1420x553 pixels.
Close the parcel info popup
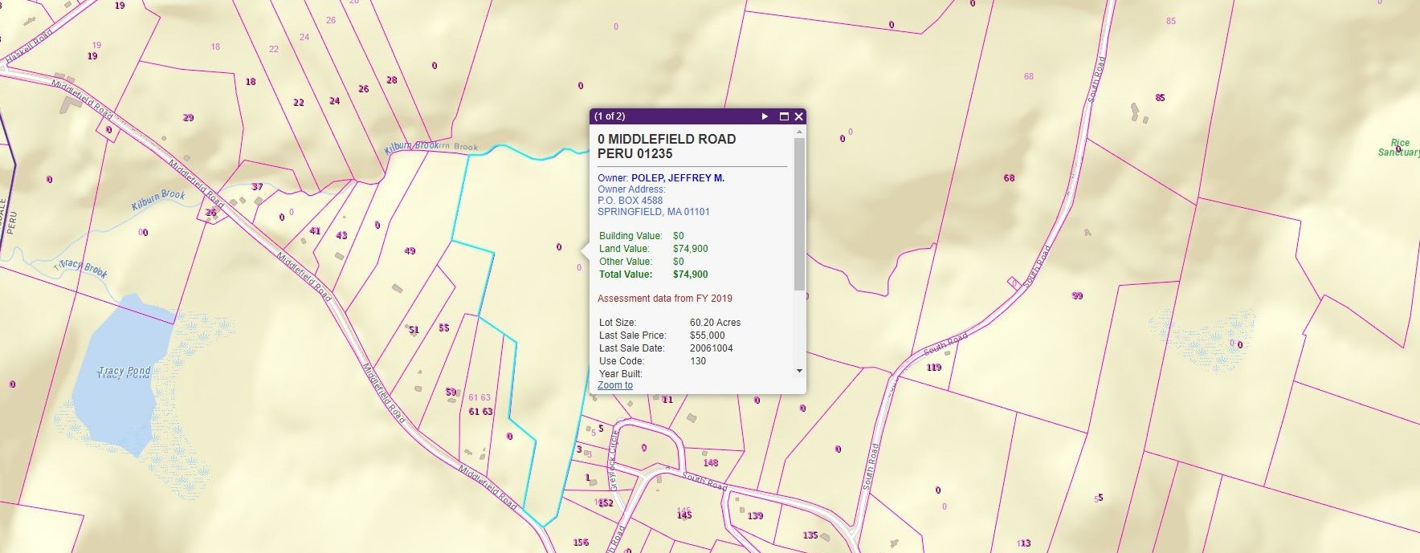point(798,116)
